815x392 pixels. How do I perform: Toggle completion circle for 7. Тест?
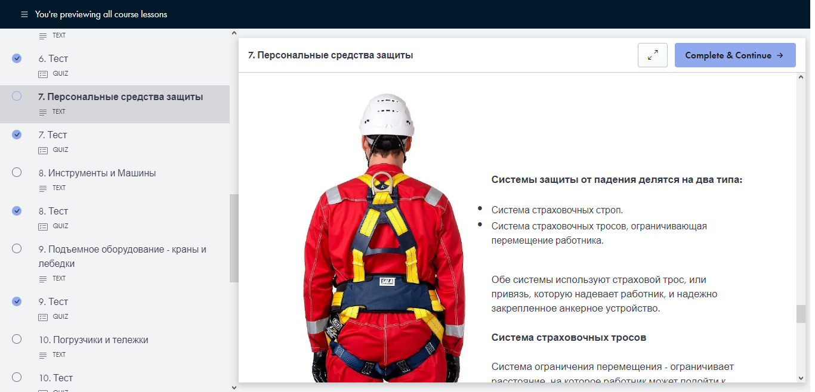click(17, 135)
